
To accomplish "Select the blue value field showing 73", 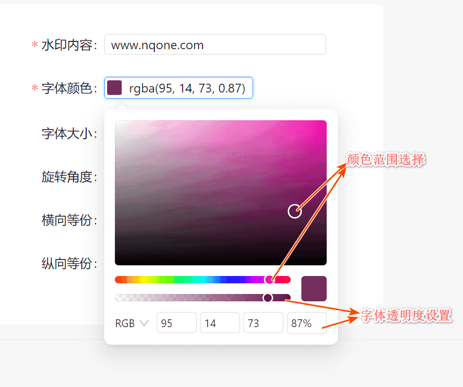I will [x=263, y=323].
